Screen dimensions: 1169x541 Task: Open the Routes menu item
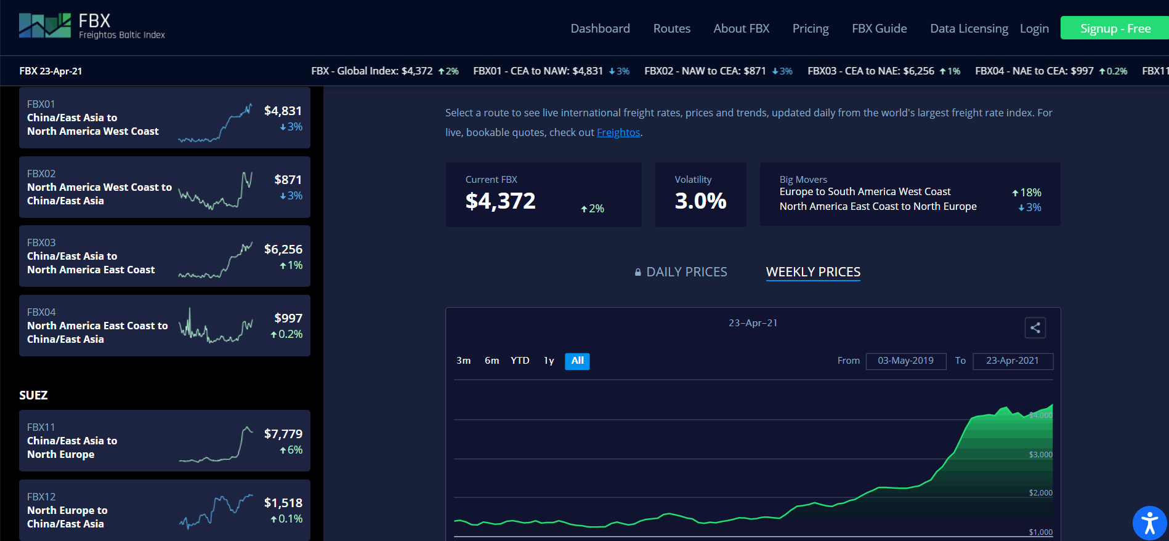671,28
